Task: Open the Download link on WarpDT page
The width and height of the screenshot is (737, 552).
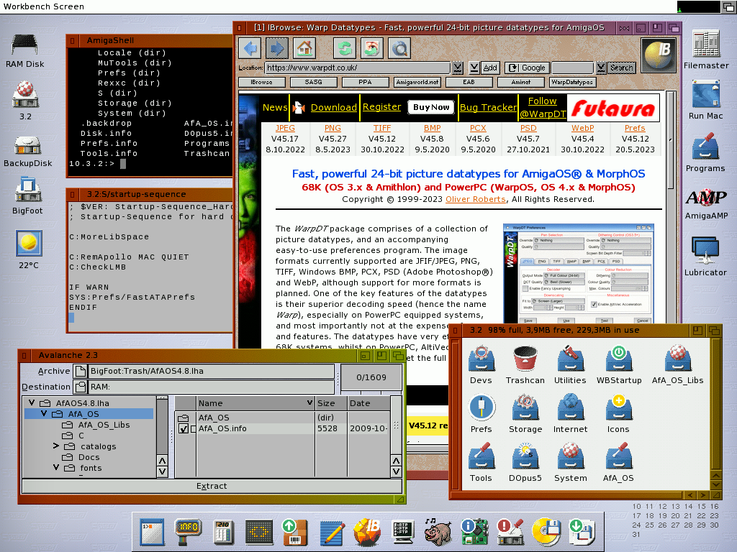Action: tap(334, 108)
